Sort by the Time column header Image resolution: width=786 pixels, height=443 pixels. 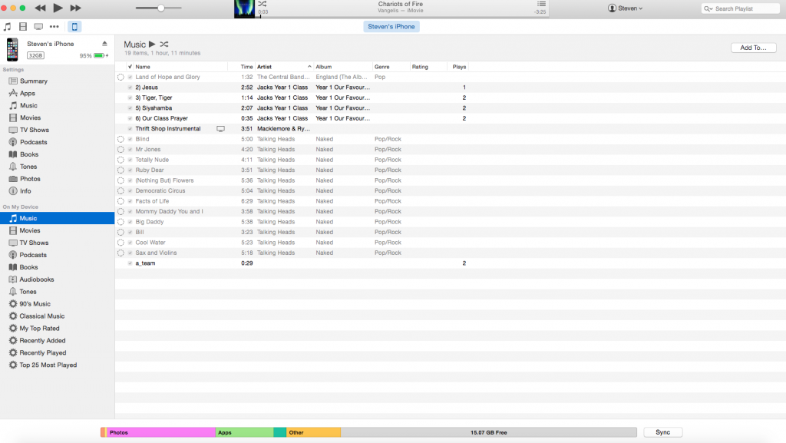click(246, 67)
